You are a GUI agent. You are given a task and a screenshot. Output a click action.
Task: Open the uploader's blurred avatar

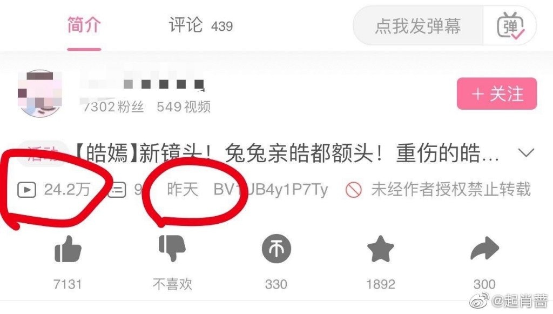40,93
